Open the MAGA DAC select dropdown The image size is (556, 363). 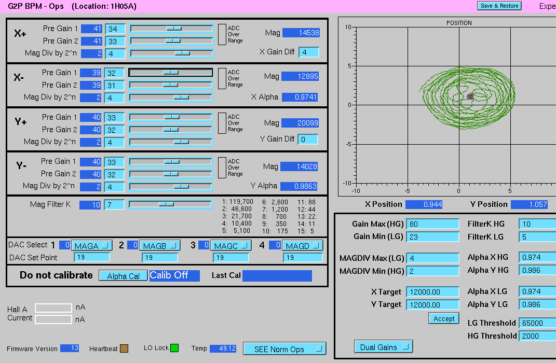click(x=92, y=245)
